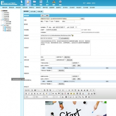Screen dimensions: 116x116
Task: Click the editor Print icon
Action: pyautogui.click(x=35, y=90)
